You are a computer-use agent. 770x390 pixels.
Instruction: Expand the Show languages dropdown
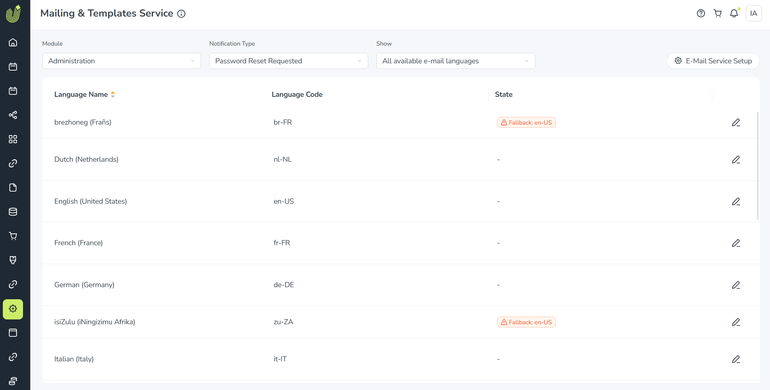click(455, 61)
